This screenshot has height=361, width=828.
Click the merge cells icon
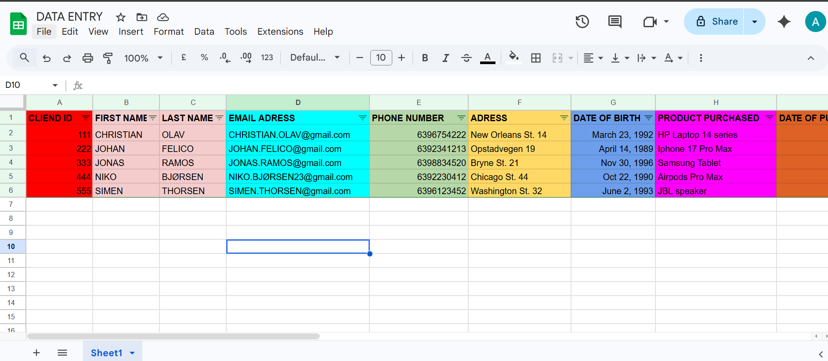(x=557, y=58)
